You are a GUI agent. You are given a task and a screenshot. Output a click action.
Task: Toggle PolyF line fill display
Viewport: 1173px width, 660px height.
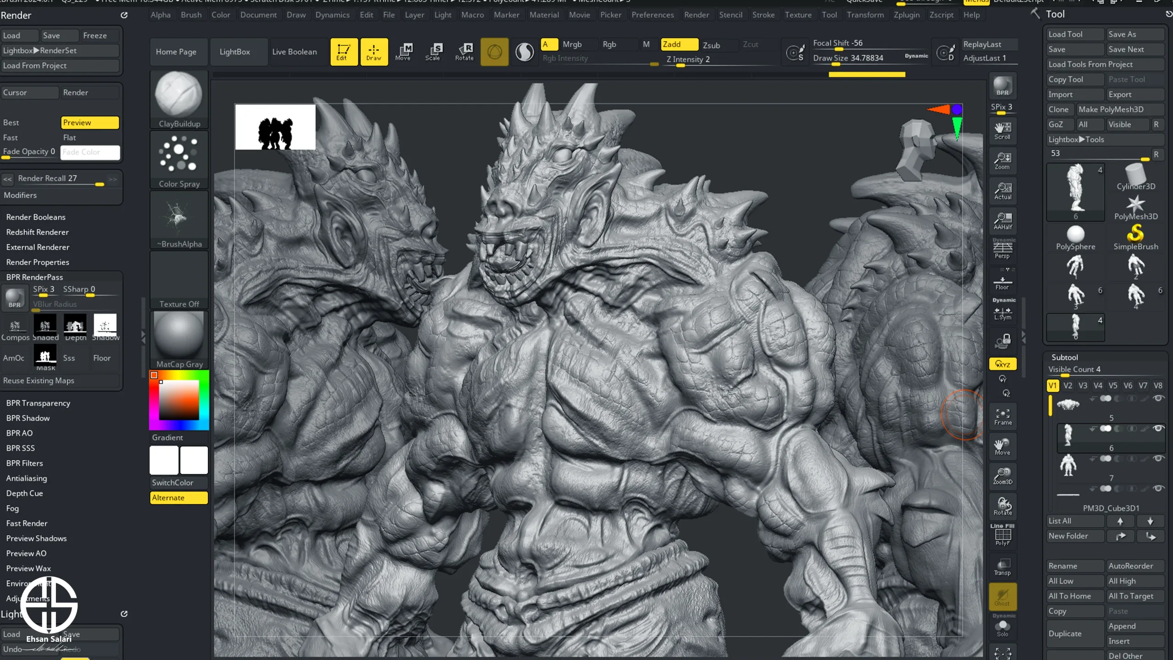pyautogui.click(x=1003, y=536)
